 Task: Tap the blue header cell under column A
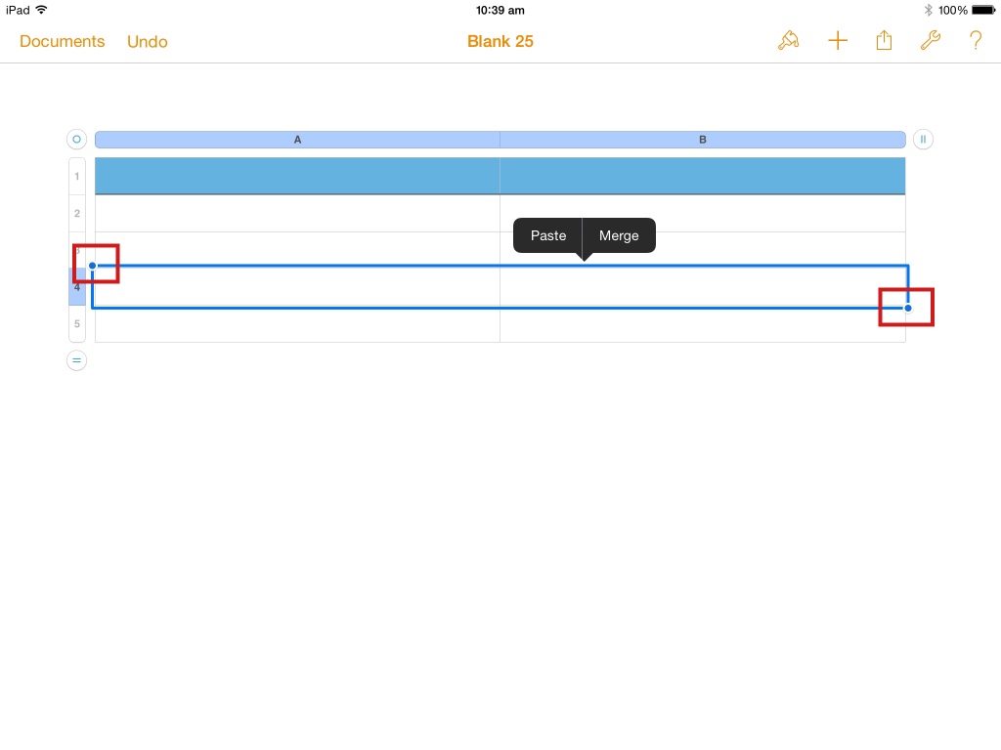tap(297, 176)
